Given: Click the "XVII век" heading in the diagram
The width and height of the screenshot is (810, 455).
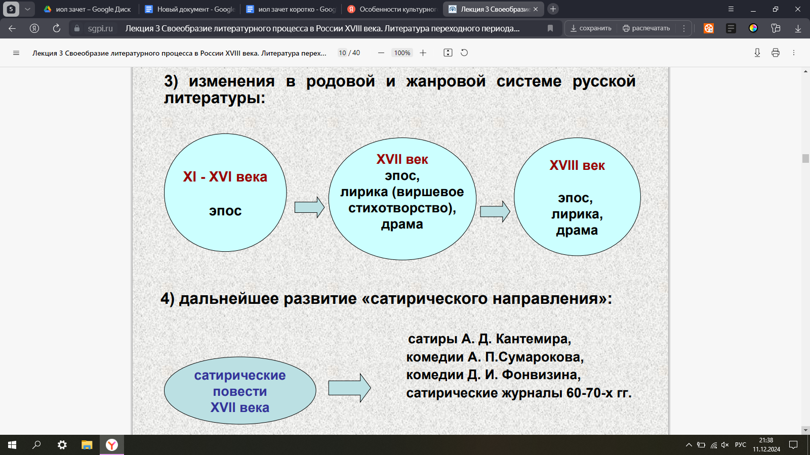Looking at the screenshot, I should click(402, 159).
